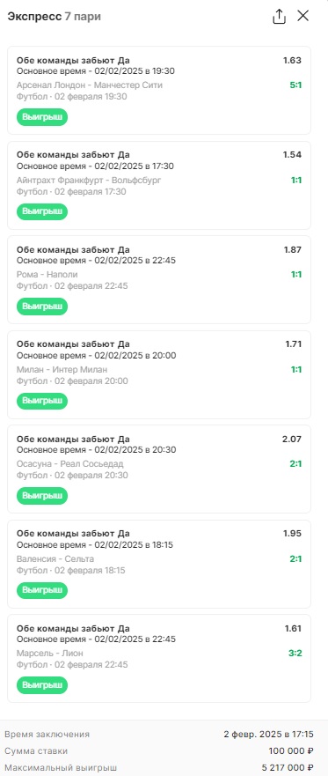This screenshot has width=328, height=776.
Task: Click the 5:1 score result
Action: [295, 85]
